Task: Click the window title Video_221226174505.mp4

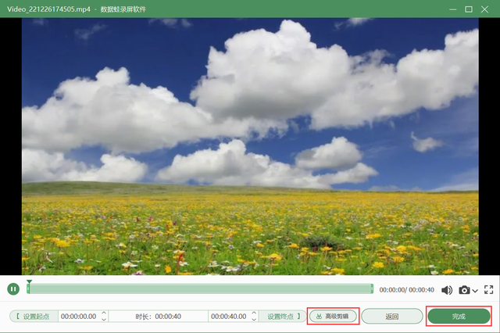Action: 48,9
